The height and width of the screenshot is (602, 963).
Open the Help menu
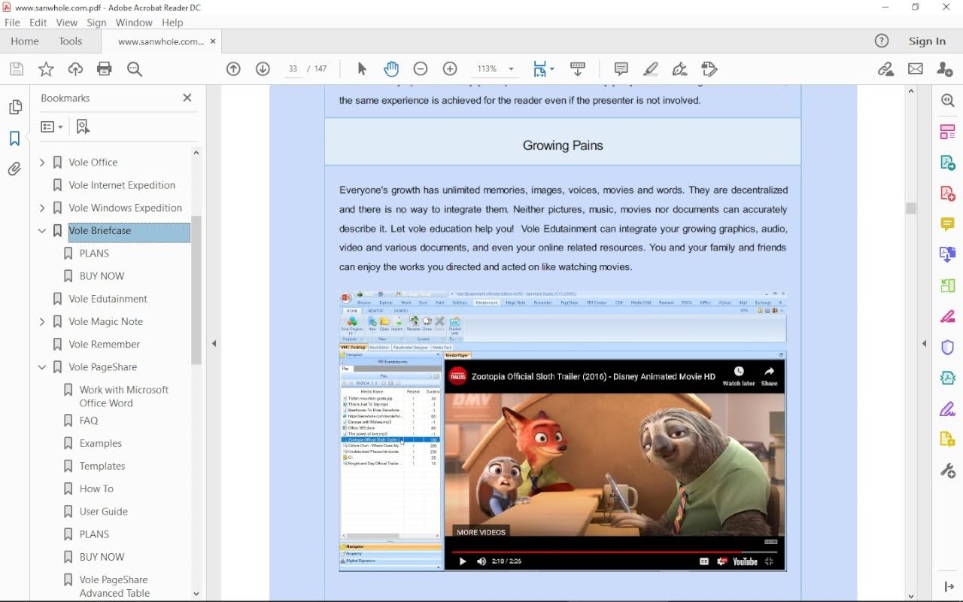pos(172,23)
